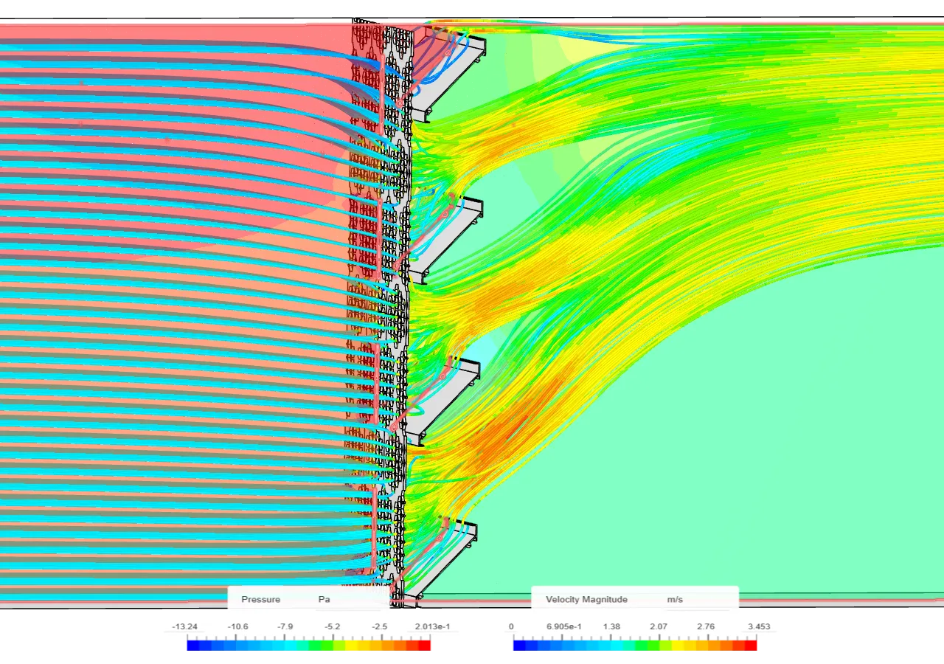Click the -10.6 pressure tick label
944x664 pixels.
coord(237,626)
